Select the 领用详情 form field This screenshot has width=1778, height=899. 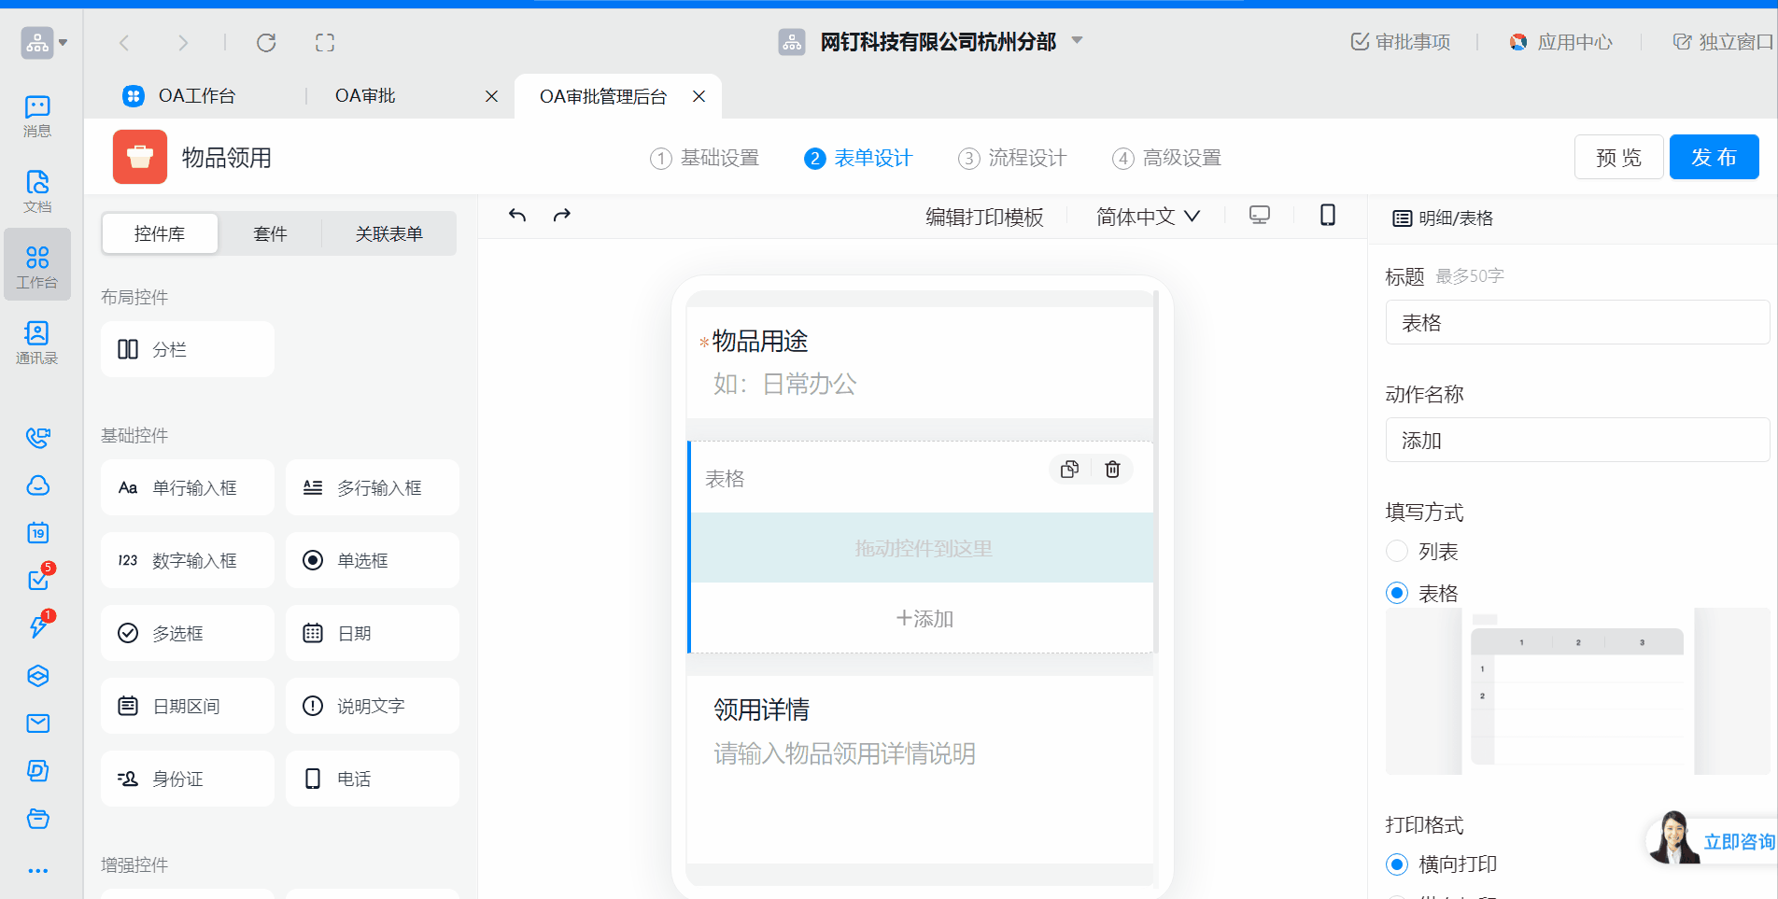coord(921,769)
